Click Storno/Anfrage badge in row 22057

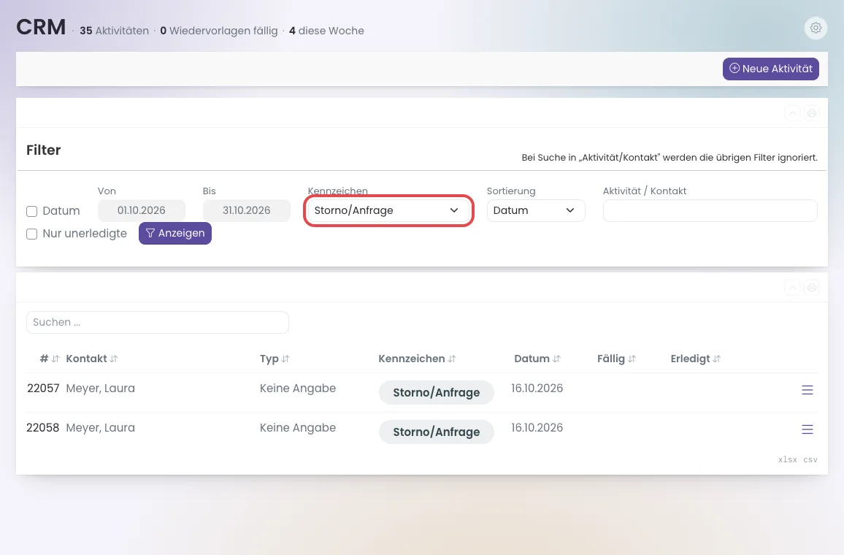click(x=436, y=392)
